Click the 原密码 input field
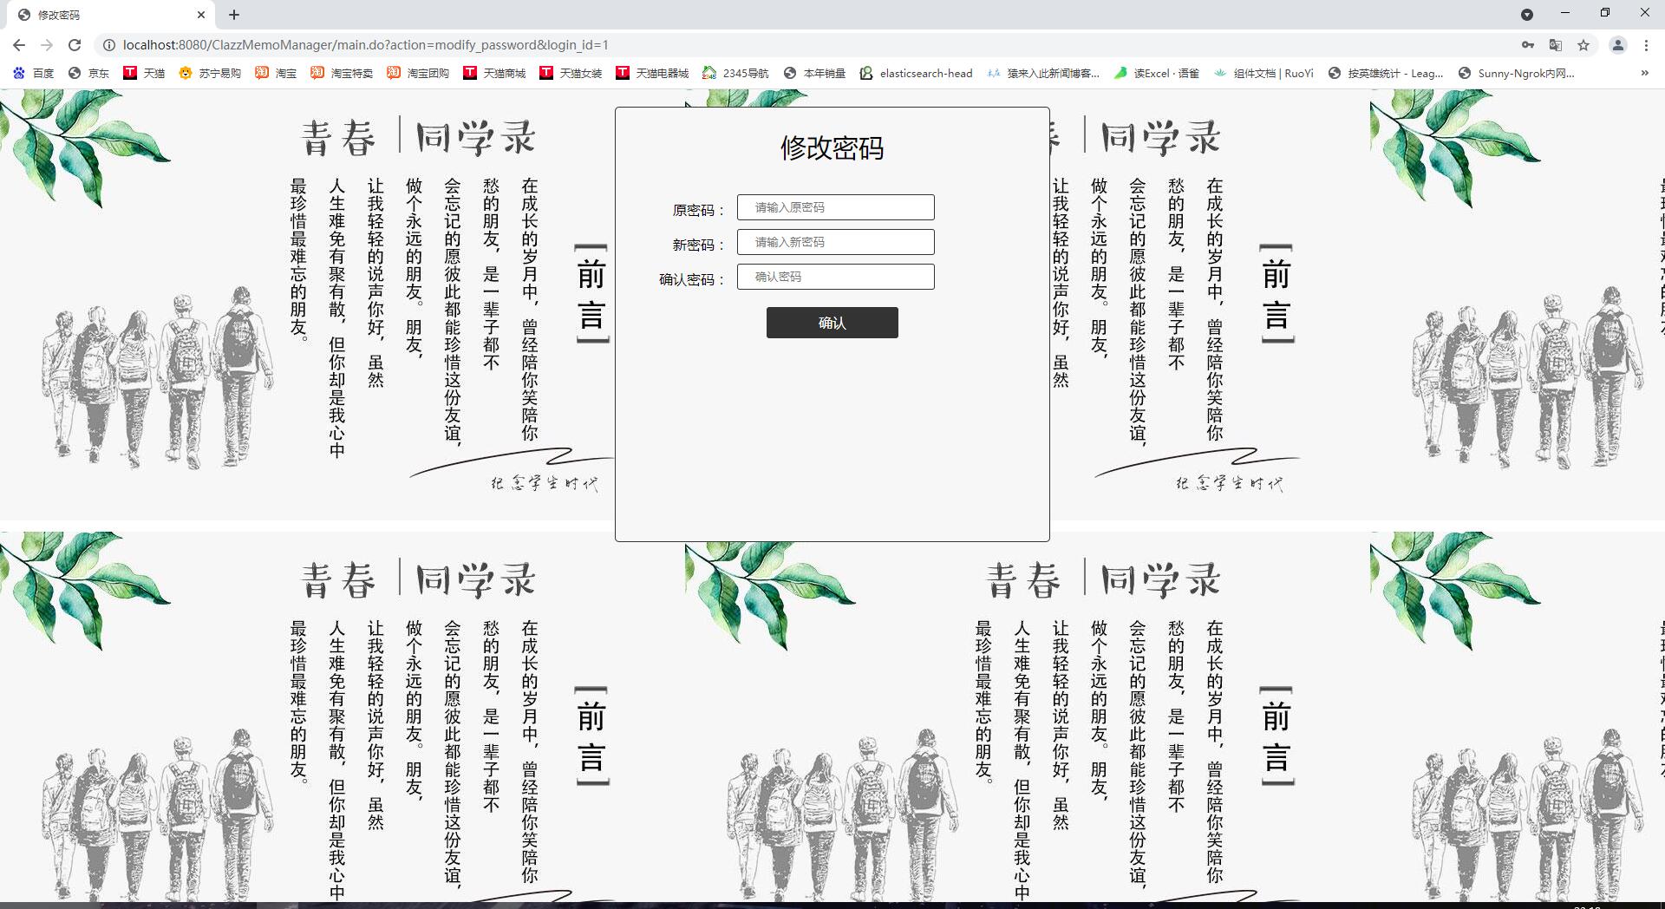Viewport: 1665px width, 909px height. click(x=834, y=207)
